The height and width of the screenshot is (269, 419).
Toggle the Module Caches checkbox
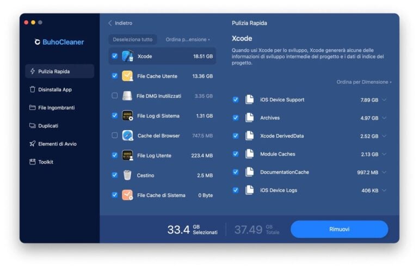[236, 154]
